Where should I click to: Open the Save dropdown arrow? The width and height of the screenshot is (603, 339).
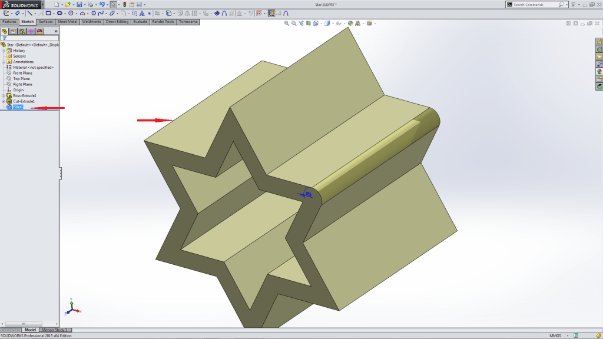84,5
